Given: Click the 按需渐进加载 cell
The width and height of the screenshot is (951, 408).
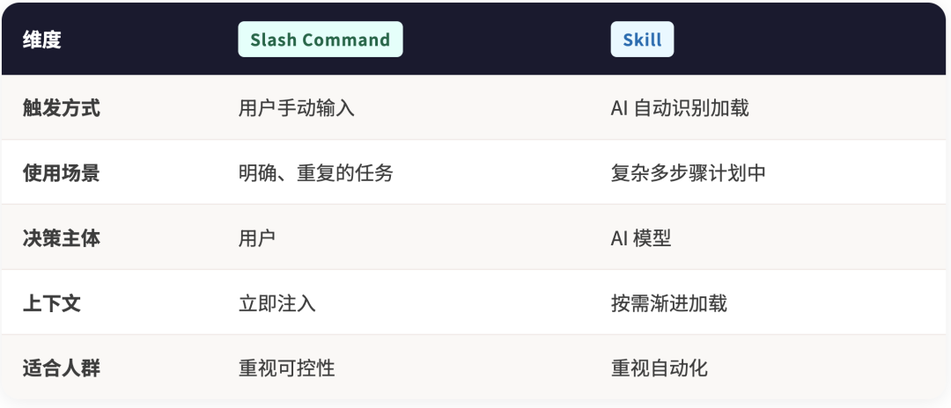Looking at the screenshot, I should [x=669, y=303].
